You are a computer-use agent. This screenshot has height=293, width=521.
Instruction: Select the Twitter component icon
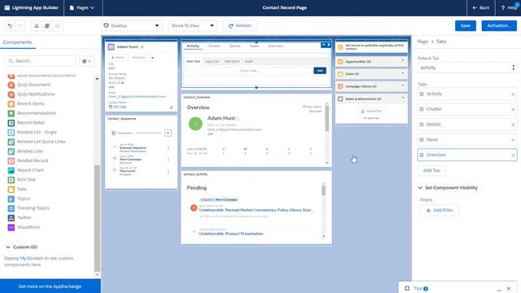point(11,218)
